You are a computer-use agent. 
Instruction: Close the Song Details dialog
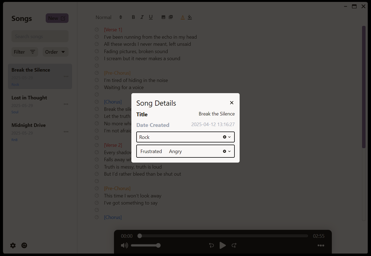pos(231,103)
